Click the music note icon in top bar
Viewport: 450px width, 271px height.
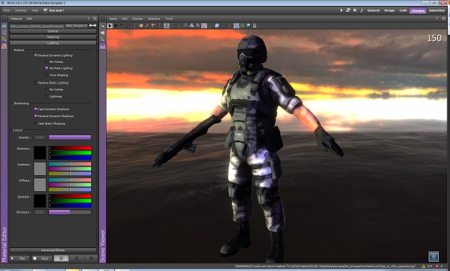(x=361, y=10)
